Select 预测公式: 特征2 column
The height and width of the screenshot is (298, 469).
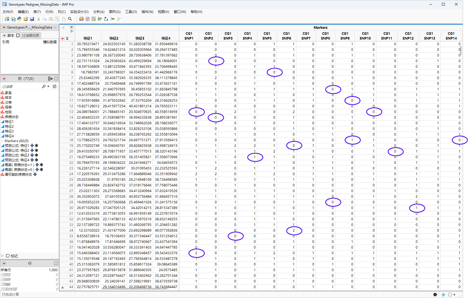click(17, 150)
